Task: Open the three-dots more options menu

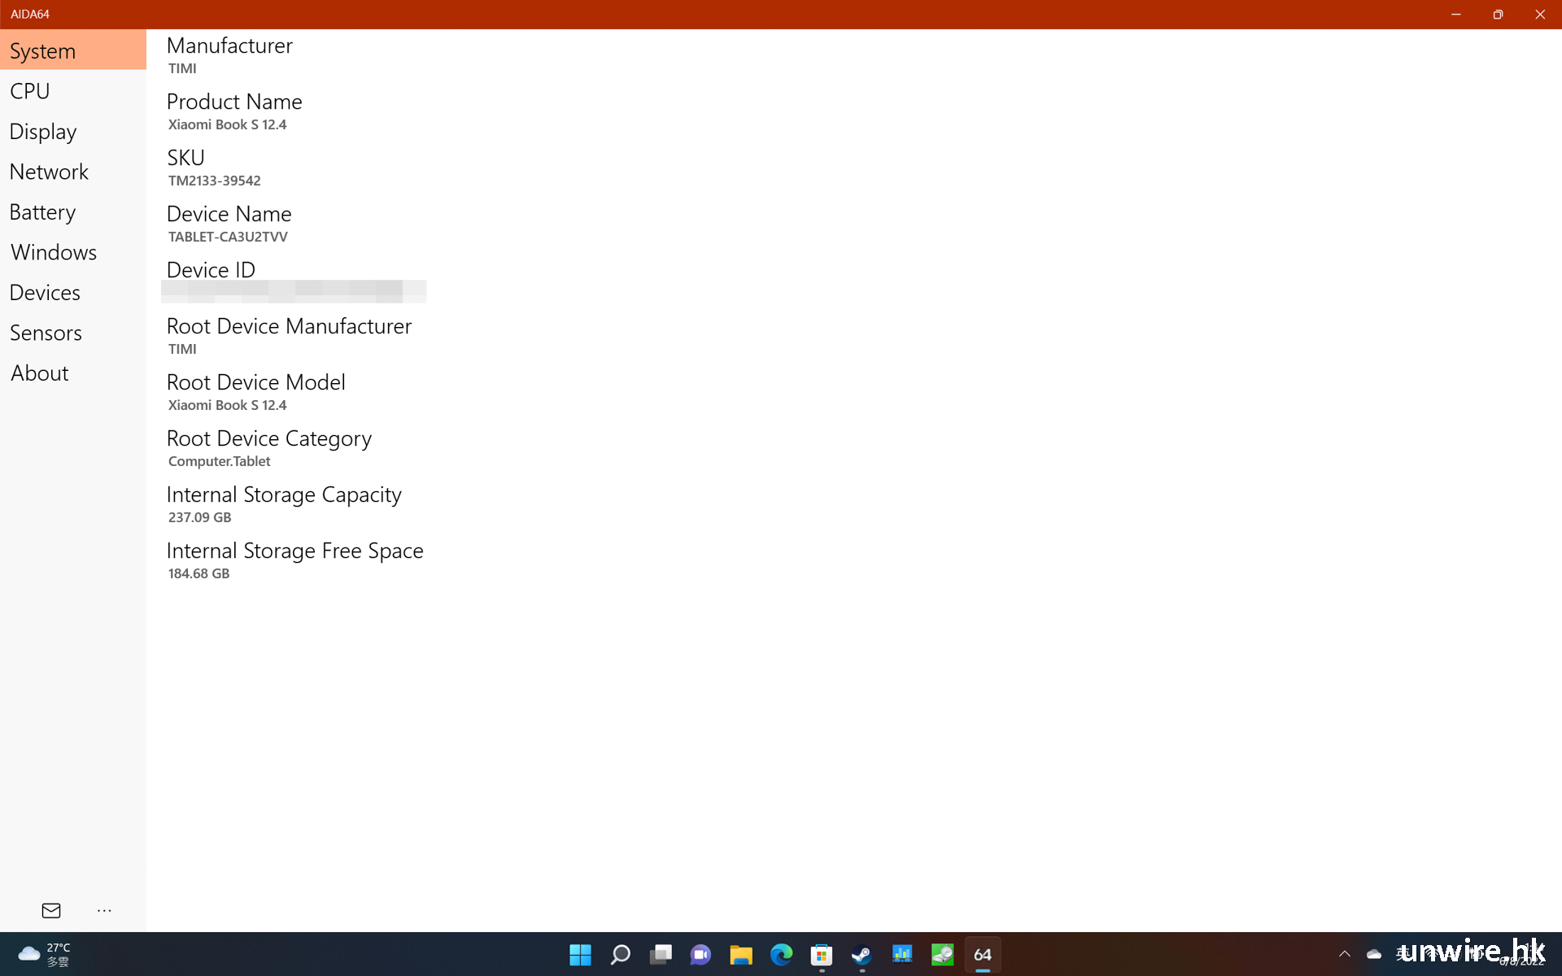Action: pos(104,910)
